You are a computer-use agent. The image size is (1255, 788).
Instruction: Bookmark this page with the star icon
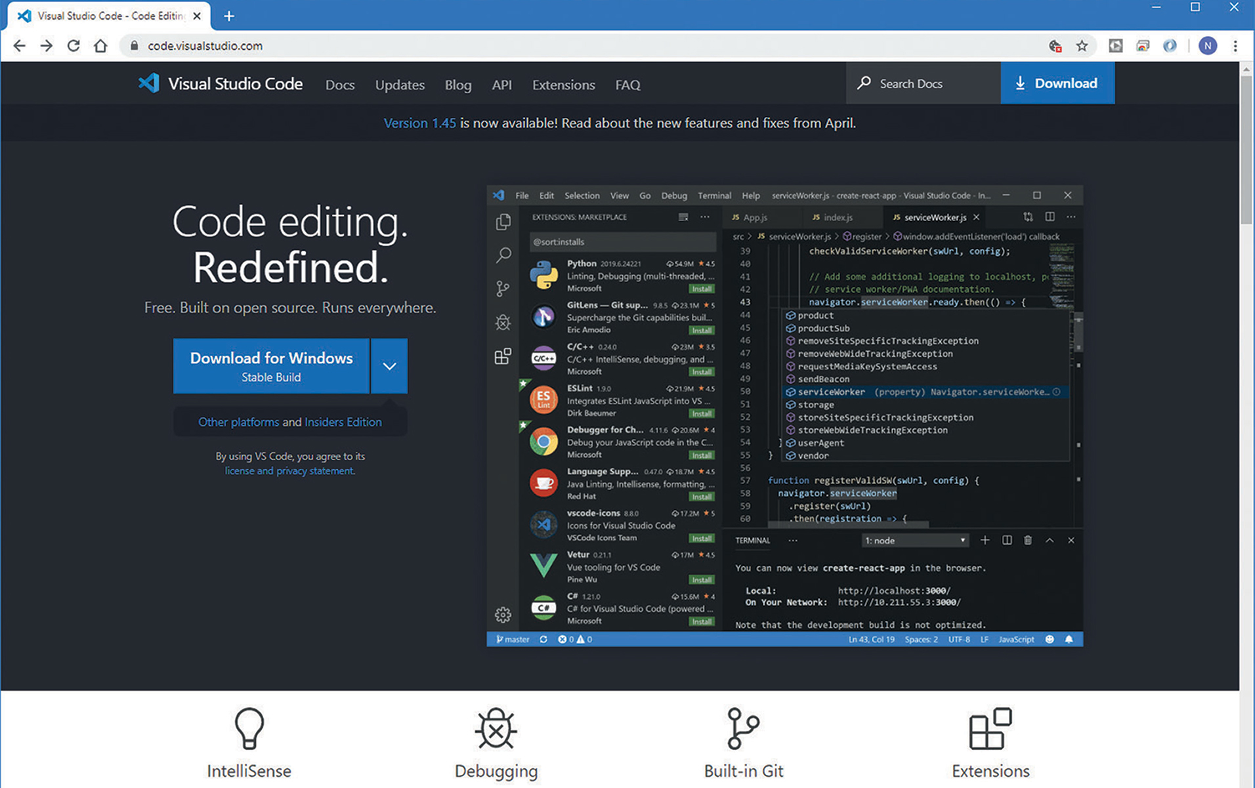click(1082, 46)
